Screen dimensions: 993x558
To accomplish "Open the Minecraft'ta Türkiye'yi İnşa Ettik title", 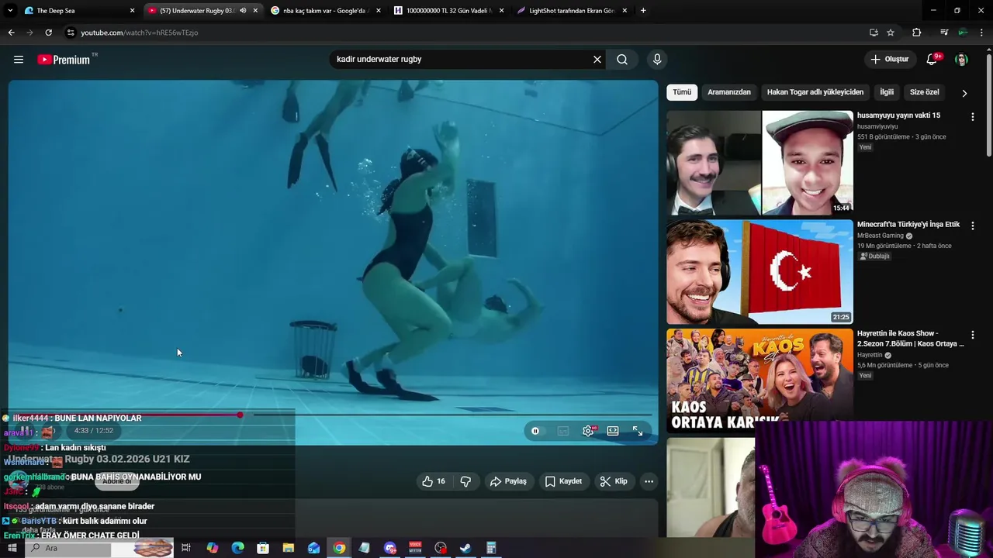I will tap(908, 225).
